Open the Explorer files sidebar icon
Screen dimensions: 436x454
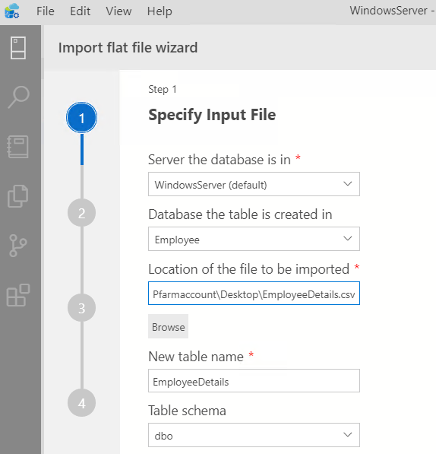[x=18, y=196]
